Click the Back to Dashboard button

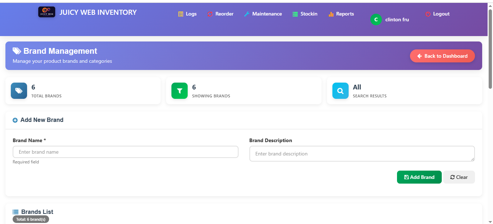pos(442,56)
